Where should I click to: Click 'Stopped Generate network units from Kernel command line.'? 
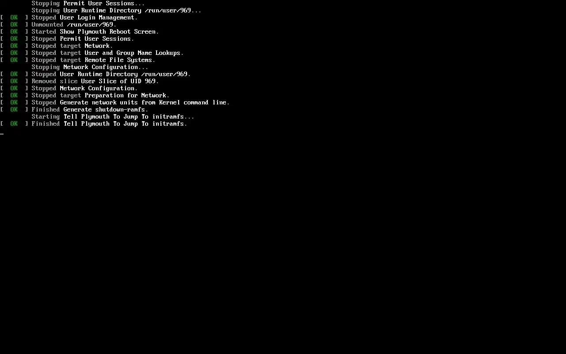click(130, 103)
